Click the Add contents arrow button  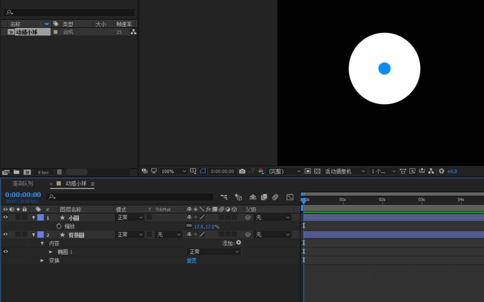pyautogui.click(x=239, y=243)
